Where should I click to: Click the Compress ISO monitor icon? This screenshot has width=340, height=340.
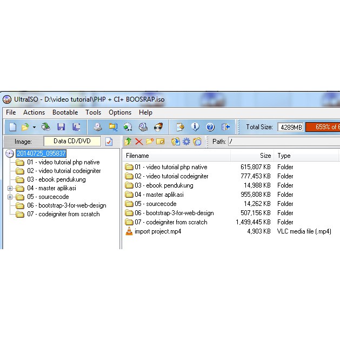point(113,127)
